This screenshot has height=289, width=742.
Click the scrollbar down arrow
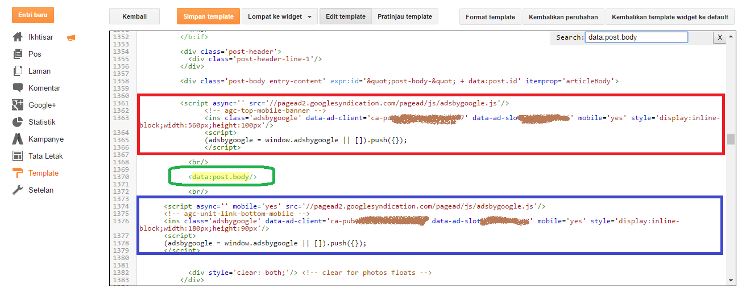tap(731, 280)
